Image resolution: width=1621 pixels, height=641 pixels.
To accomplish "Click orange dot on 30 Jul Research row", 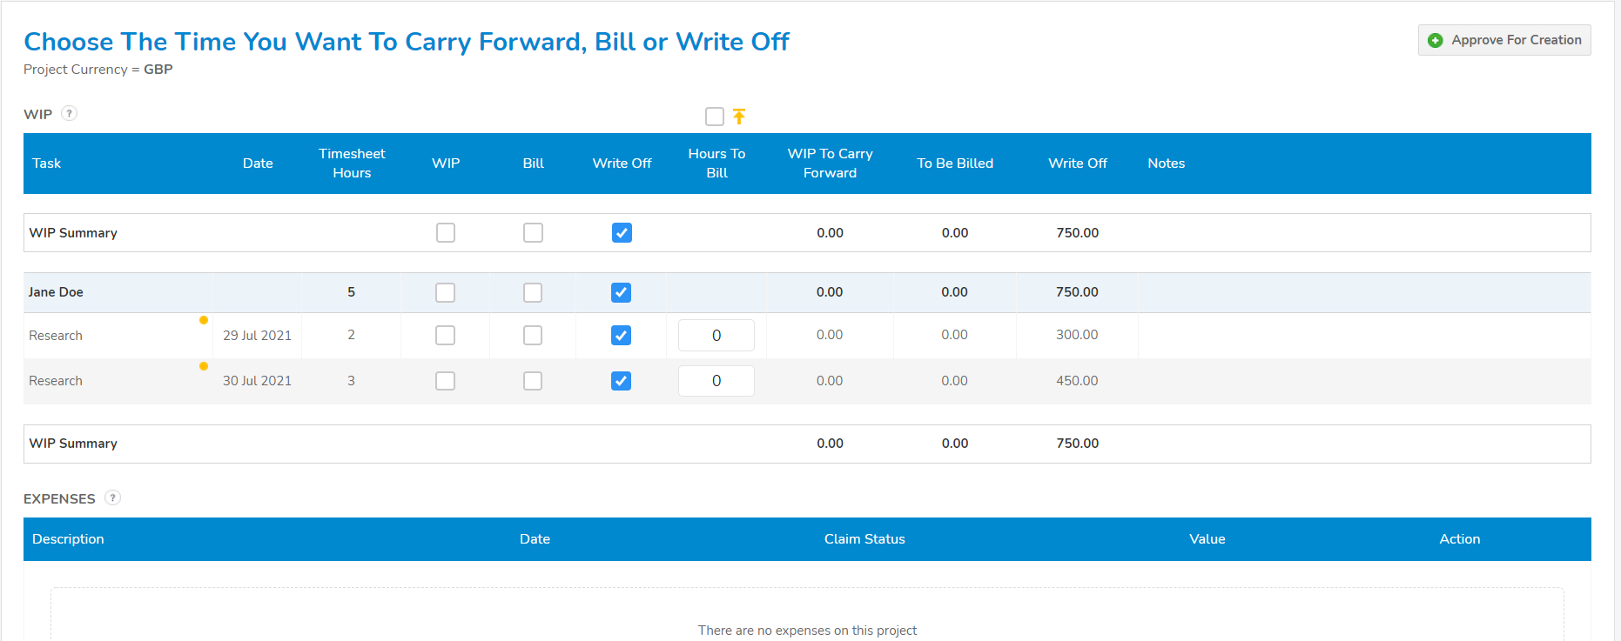I will [204, 366].
